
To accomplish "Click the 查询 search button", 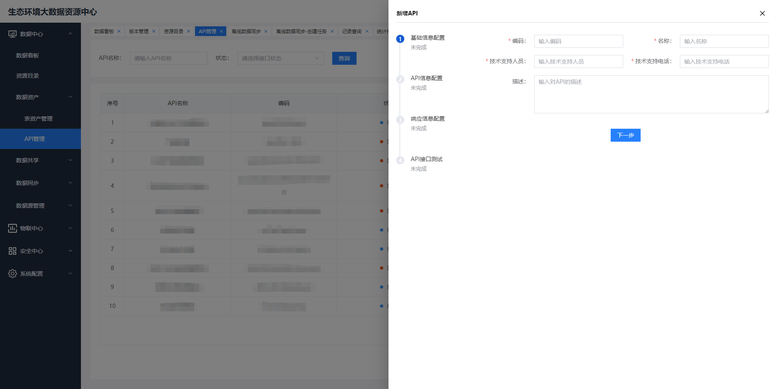I will (344, 58).
